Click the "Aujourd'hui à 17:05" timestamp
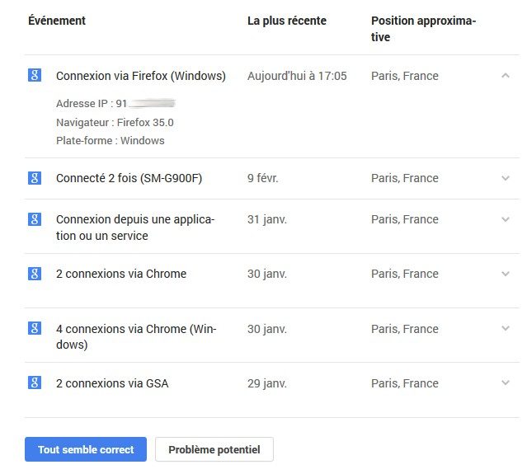527x474 pixels. (297, 76)
